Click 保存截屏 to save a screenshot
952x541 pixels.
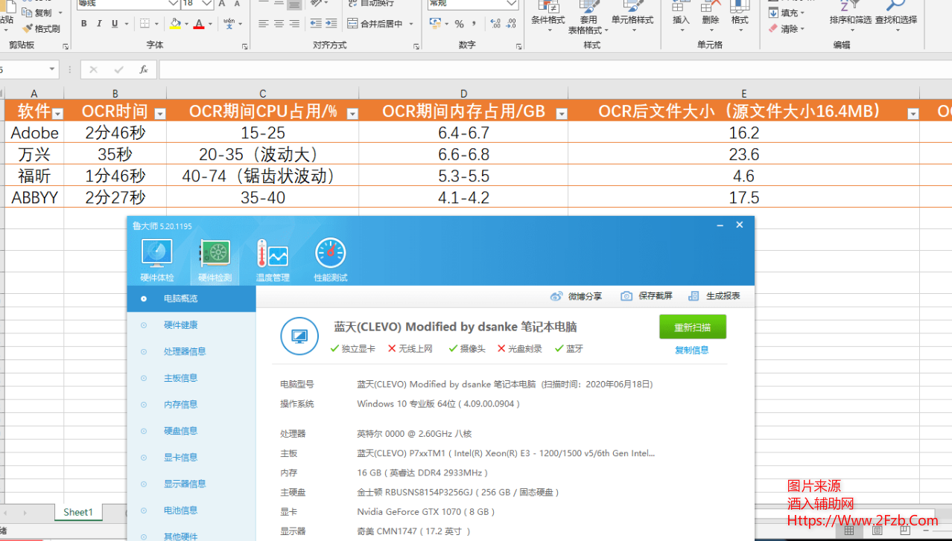626,296
